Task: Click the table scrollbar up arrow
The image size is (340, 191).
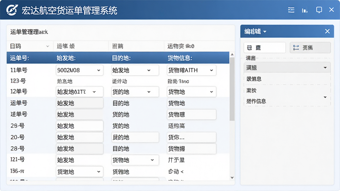Action: click(232, 54)
